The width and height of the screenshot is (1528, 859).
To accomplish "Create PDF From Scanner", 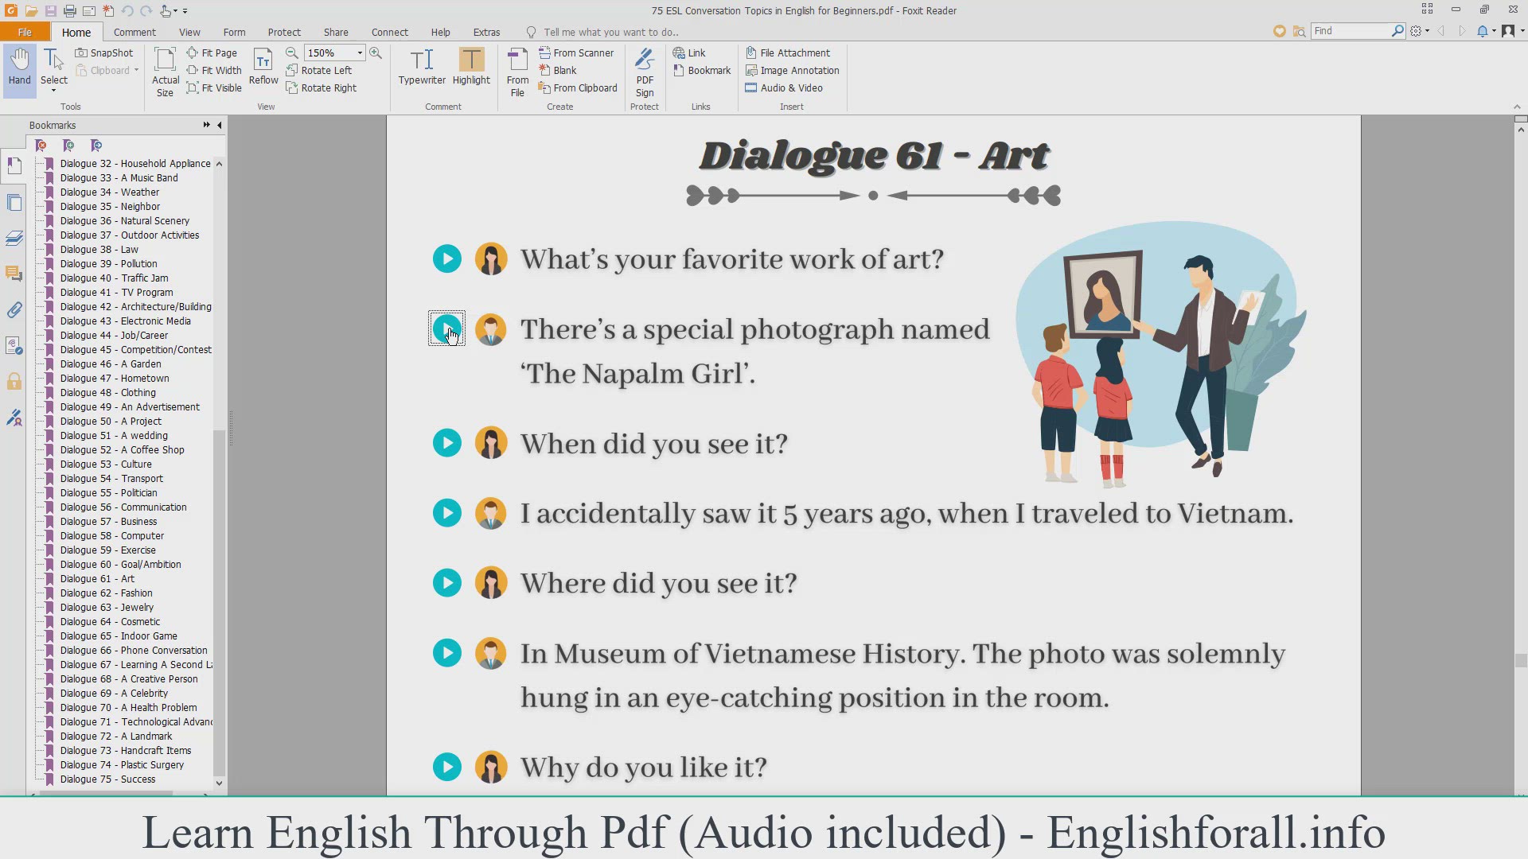I will pos(576,52).
